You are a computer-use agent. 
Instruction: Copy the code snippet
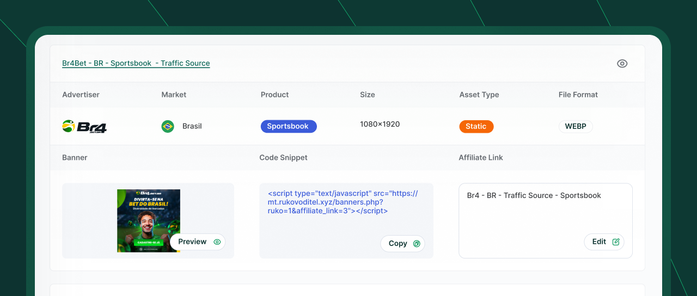pyautogui.click(x=403, y=243)
